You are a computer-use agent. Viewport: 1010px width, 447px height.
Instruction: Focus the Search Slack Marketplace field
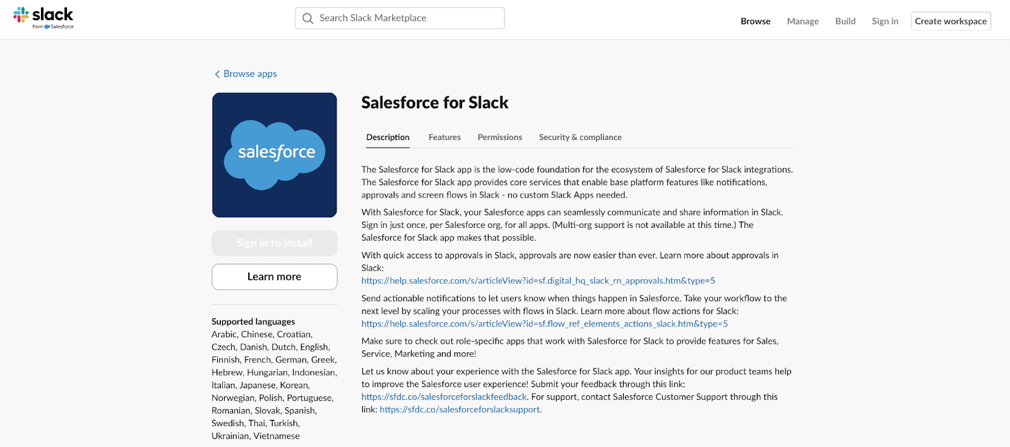tap(400, 18)
